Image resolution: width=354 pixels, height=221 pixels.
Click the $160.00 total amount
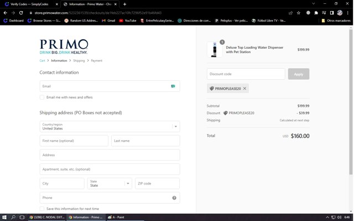[300, 136]
